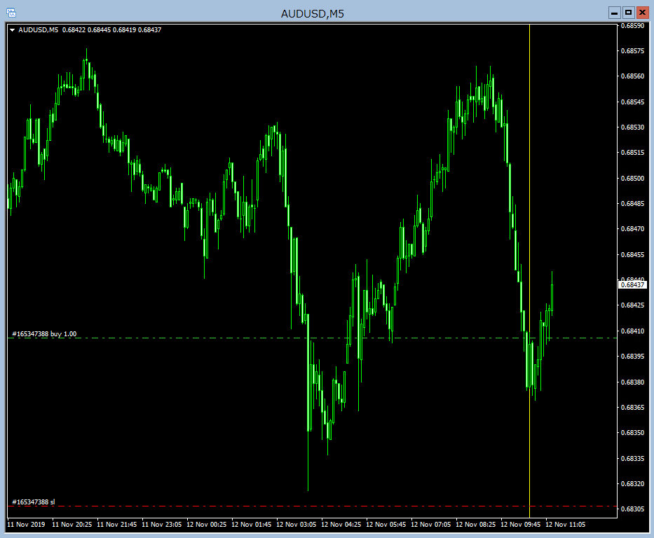
Task: Click the 0.68320 price axis label
Action: click(x=632, y=484)
